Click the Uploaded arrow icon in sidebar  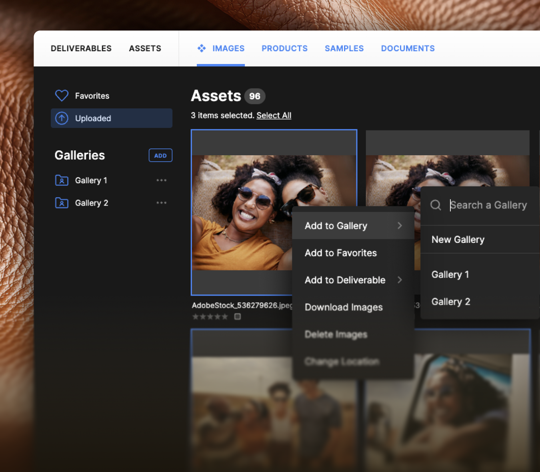(62, 118)
